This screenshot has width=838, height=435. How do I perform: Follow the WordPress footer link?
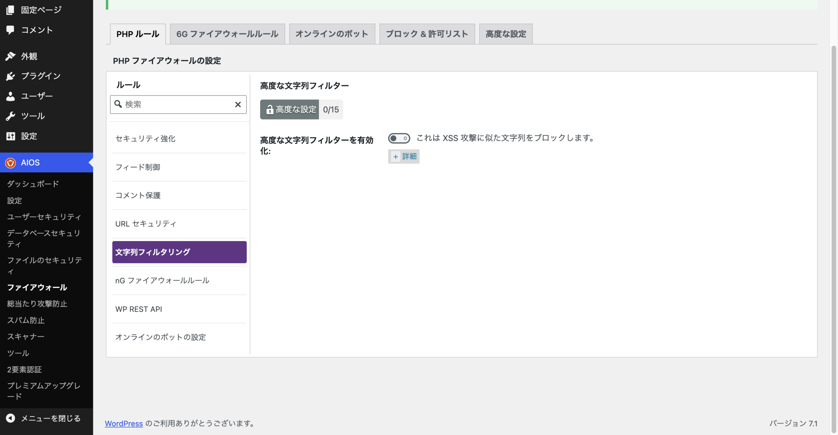(x=124, y=423)
